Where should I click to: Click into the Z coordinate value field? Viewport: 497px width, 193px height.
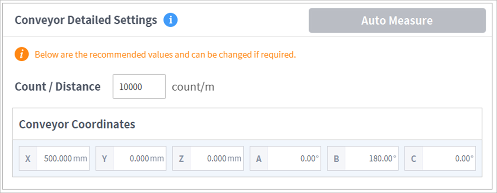(x=216, y=158)
